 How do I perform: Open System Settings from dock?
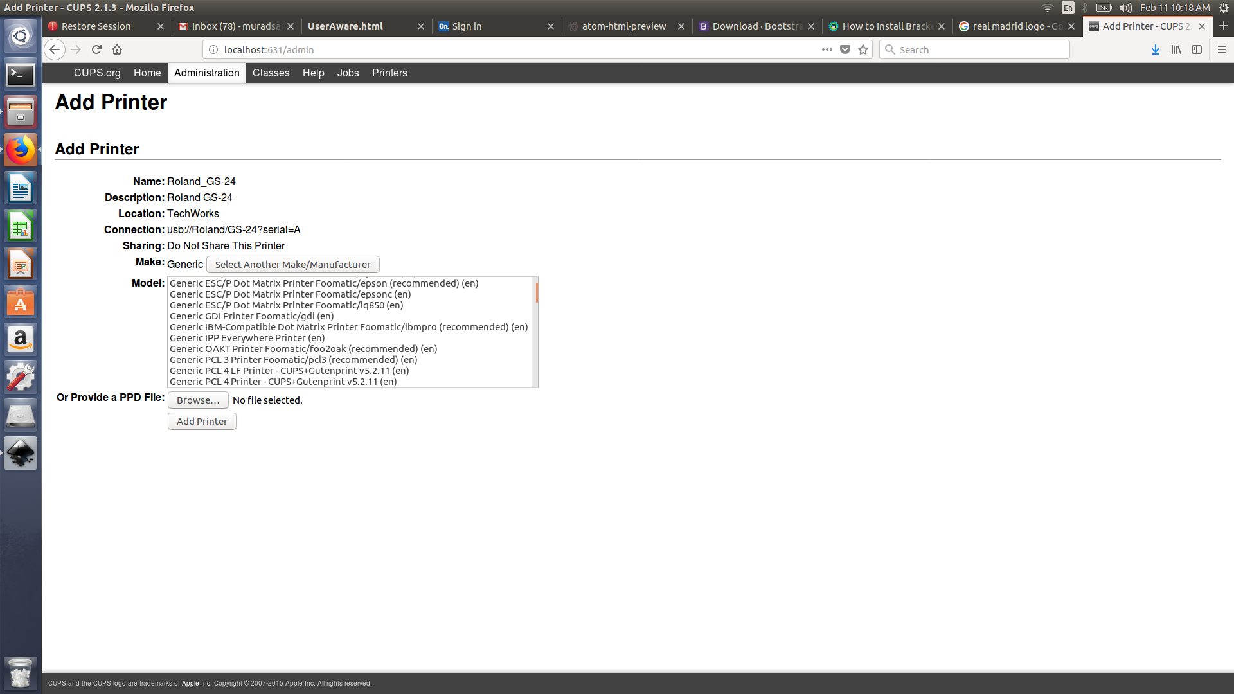click(x=21, y=378)
